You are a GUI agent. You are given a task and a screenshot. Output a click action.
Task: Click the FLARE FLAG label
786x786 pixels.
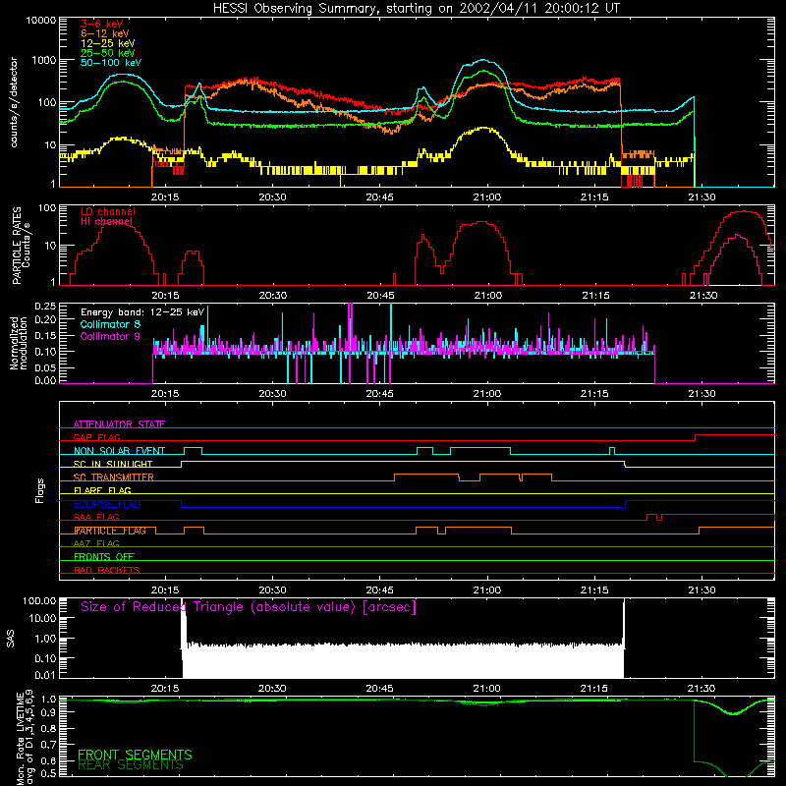(x=102, y=490)
